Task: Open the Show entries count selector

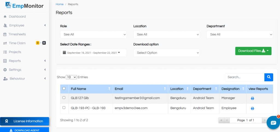Action: click(71, 77)
